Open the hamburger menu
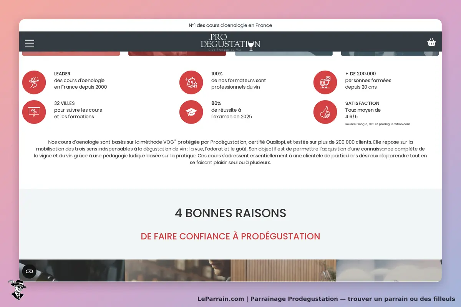This screenshot has height=307, width=461. point(30,43)
